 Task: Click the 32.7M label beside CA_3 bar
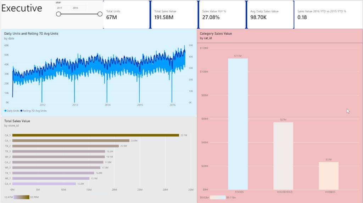pos(184,135)
